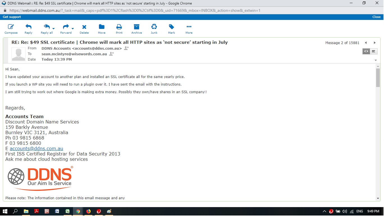Switch to HTML view toggle

366,51
